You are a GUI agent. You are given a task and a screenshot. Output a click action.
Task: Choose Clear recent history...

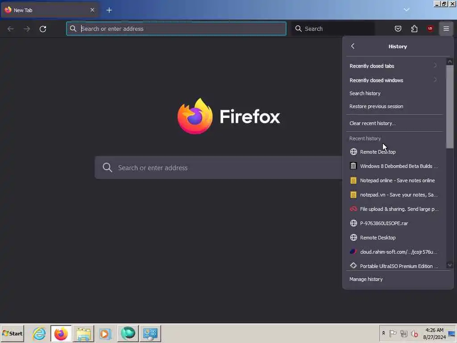tap(395, 123)
